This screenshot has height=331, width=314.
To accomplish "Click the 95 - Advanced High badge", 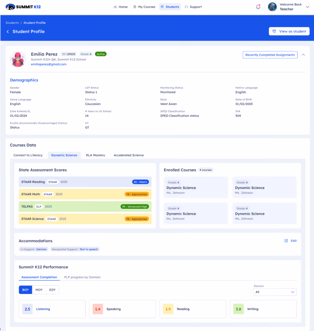I will pyautogui.click(x=135, y=207).
